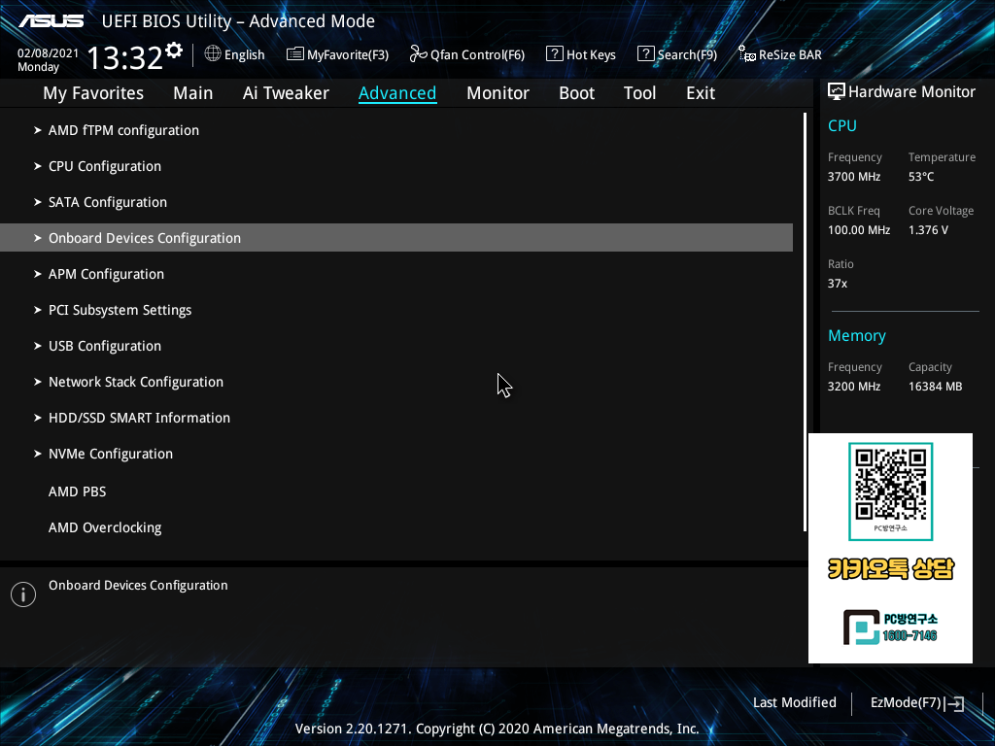Select the Exit tab
995x746 pixels.
click(x=701, y=93)
